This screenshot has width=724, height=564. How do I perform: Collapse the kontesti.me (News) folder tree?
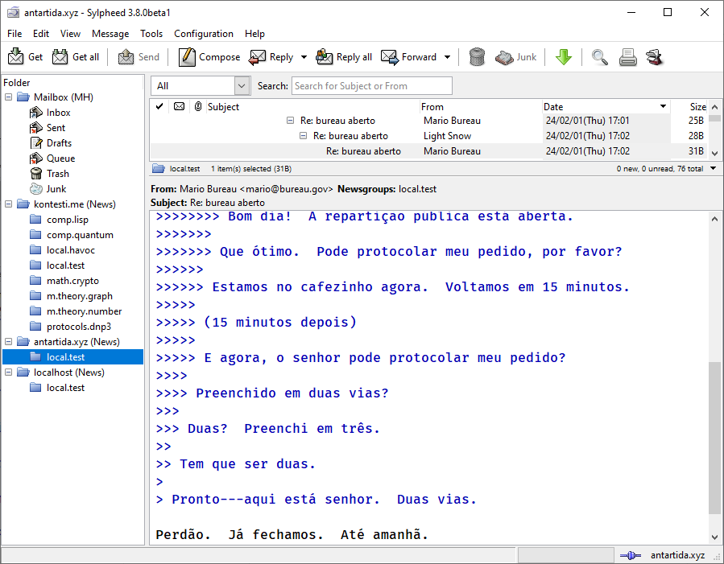pos(9,204)
